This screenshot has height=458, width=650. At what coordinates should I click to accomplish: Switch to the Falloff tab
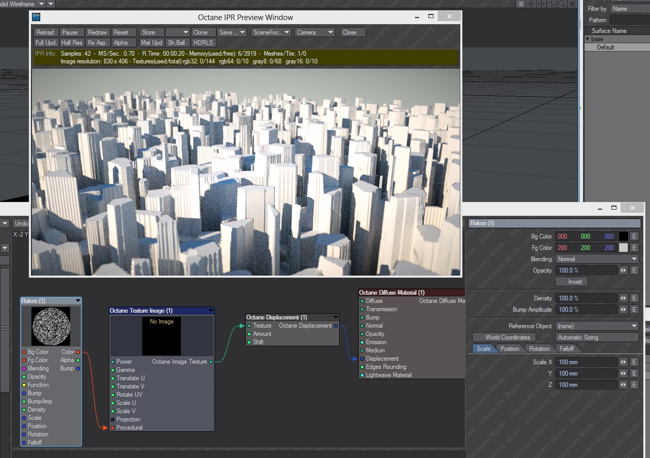coord(567,349)
